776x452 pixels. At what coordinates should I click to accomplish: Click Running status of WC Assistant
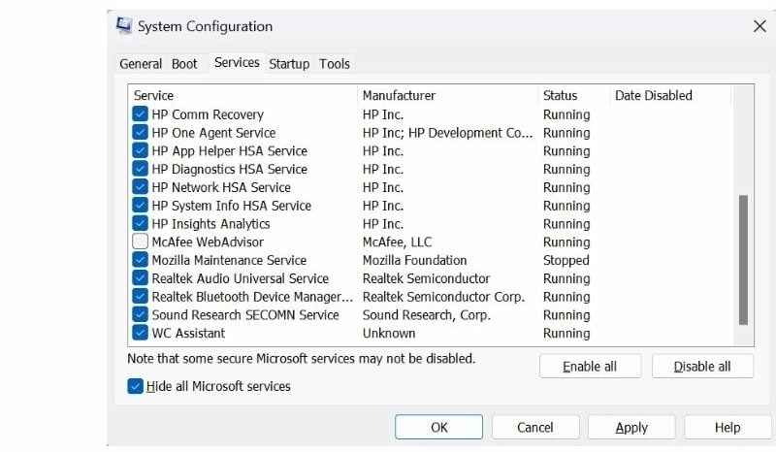tap(566, 334)
